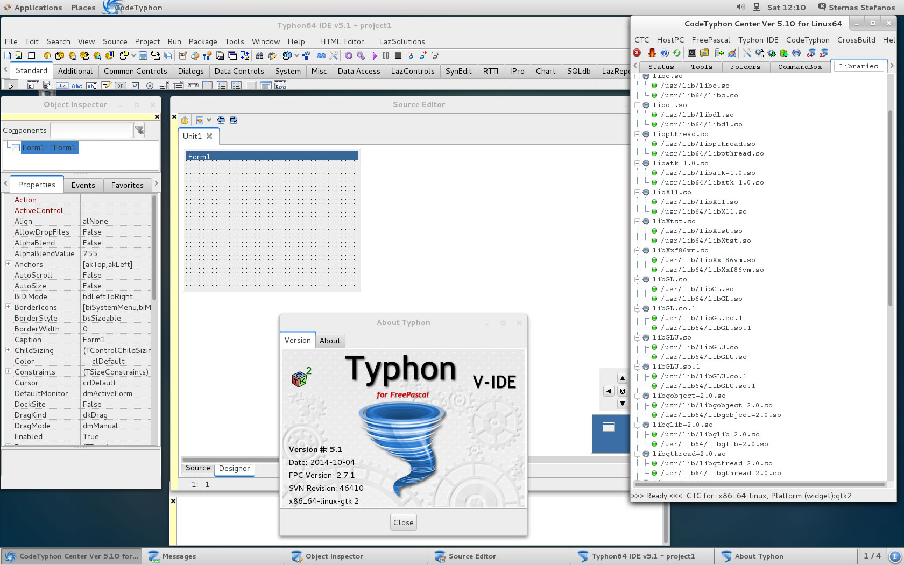The height and width of the screenshot is (565, 904).
Task: Collapse the libpthread.so tree node
Action: coord(638,134)
